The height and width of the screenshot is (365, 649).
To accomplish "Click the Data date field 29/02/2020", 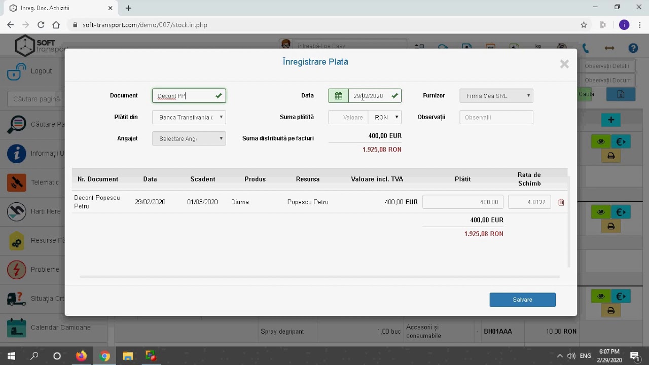I will point(375,96).
